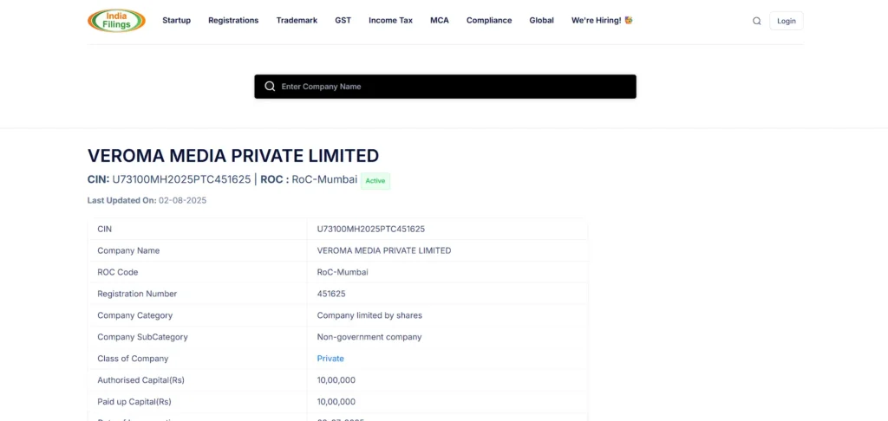
Task: Click the green Active status badge
Action: (x=375, y=181)
